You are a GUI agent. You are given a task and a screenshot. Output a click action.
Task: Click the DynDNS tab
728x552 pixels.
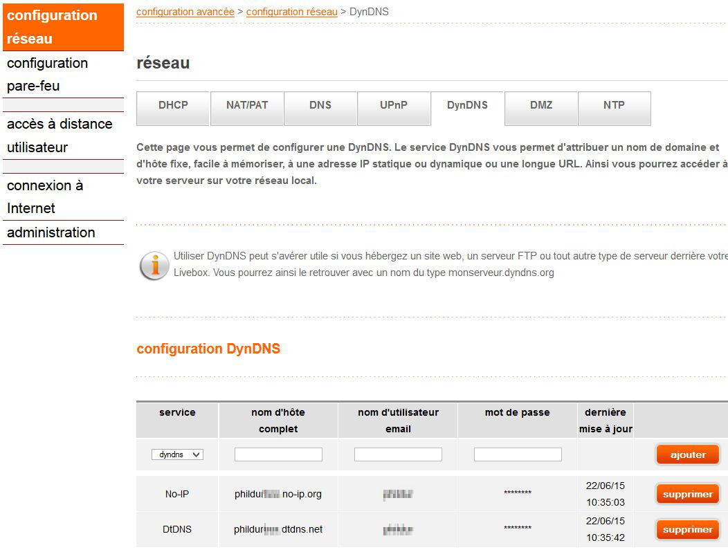pos(467,106)
